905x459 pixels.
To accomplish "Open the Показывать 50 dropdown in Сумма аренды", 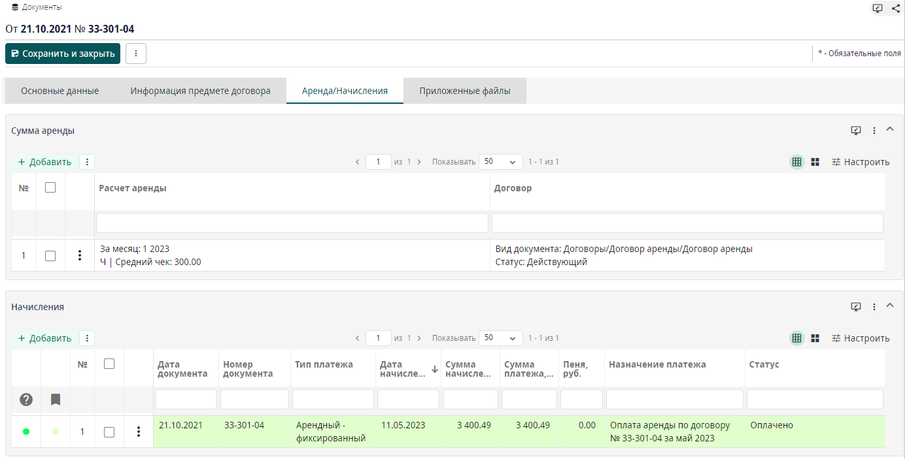I will tap(500, 162).
